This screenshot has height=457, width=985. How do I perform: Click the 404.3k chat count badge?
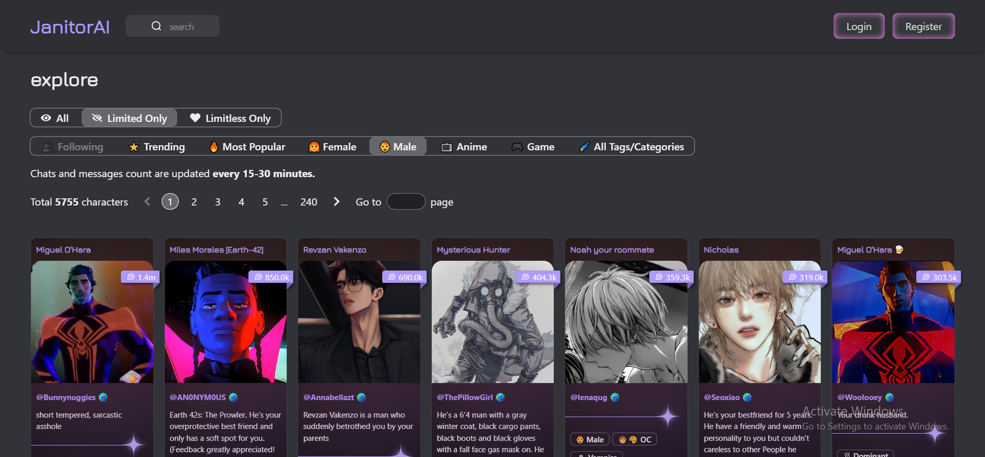(538, 277)
